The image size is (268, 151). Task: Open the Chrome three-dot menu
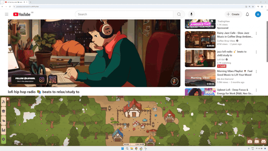click(266, 6)
